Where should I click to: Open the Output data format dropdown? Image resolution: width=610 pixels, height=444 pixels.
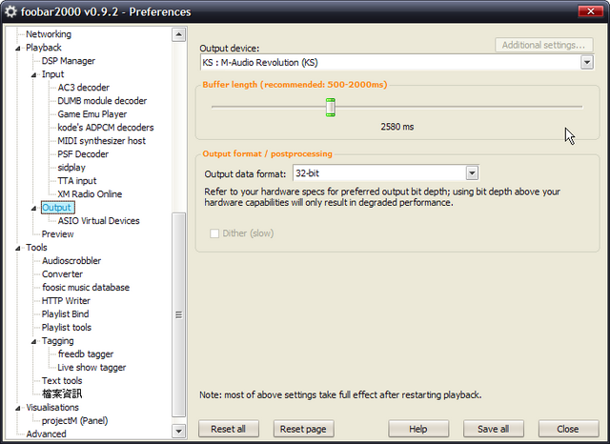[x=472, y=173]
